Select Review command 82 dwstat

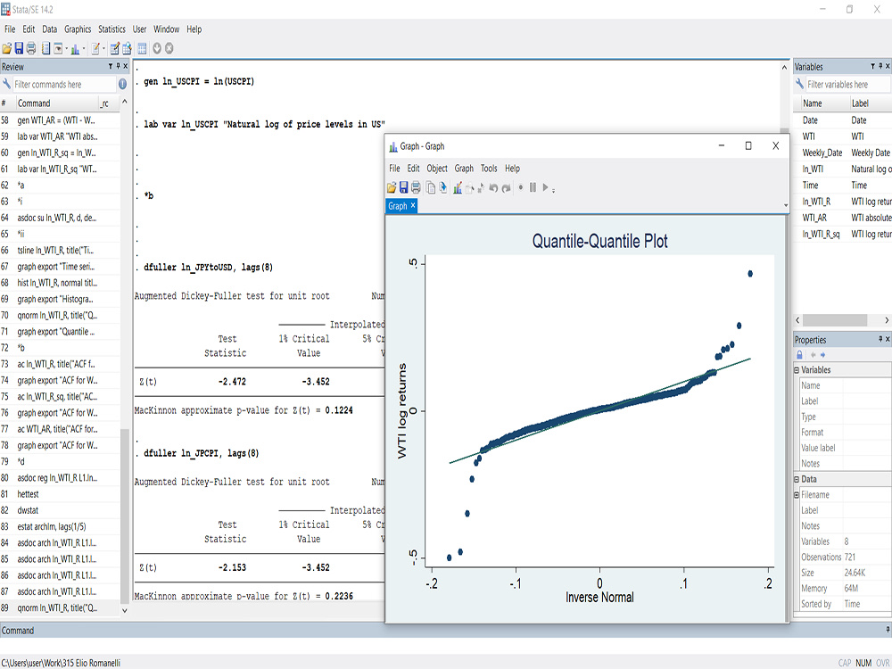pyautogui.click(x=60, y=510)
